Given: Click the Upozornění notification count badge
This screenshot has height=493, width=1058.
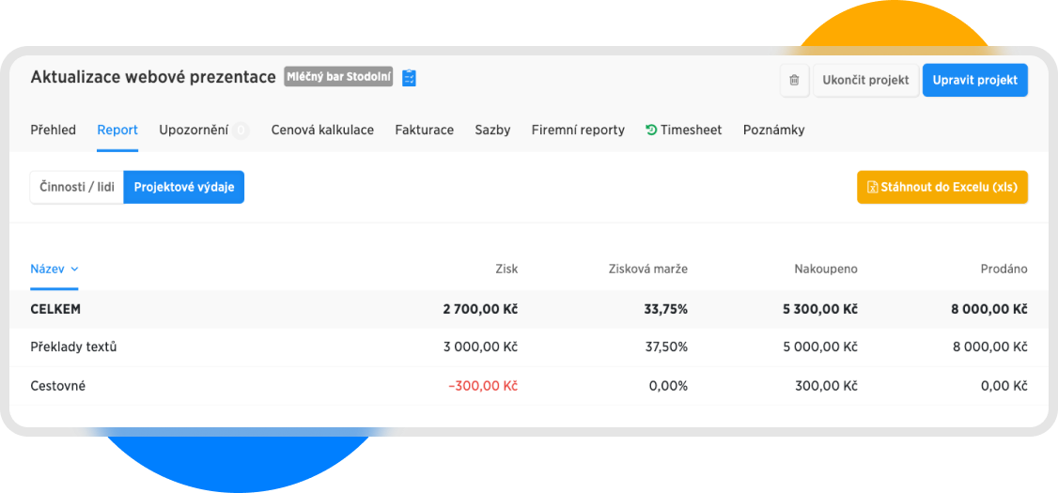Looking at the screenshot, I should tap(241, 131).
